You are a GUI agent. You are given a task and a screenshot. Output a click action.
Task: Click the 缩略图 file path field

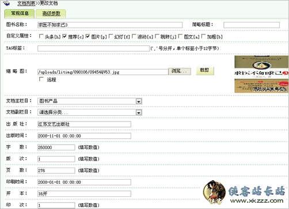click(103, 72)
